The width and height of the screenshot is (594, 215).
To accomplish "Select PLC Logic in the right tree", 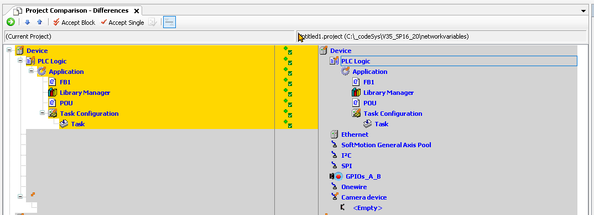I will 356,61.
